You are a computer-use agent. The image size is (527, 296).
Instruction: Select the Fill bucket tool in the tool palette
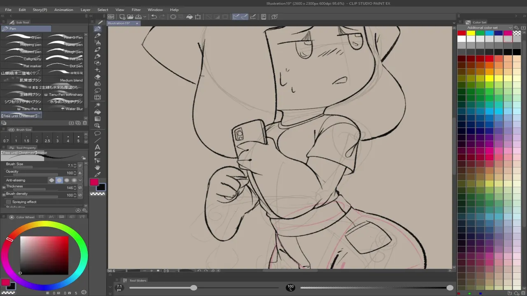[98, 112]
